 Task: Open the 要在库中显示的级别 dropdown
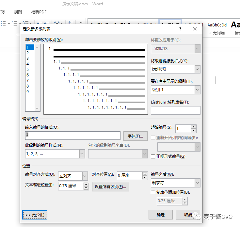pyautogui.click(x=197, y=90)
